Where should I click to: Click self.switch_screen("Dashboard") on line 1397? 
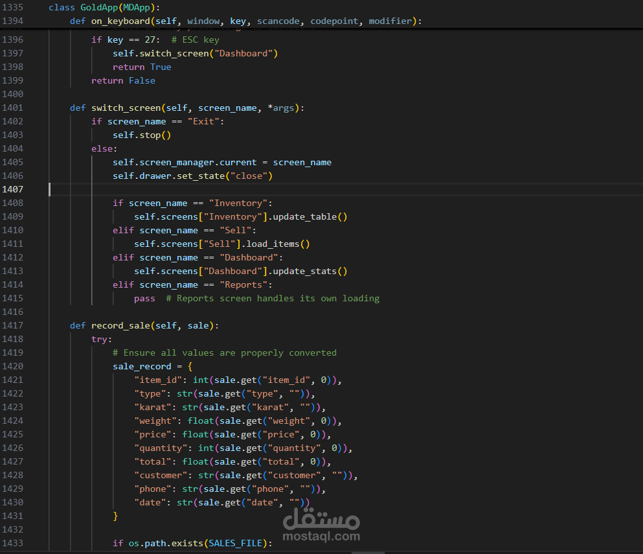point(195,53)
